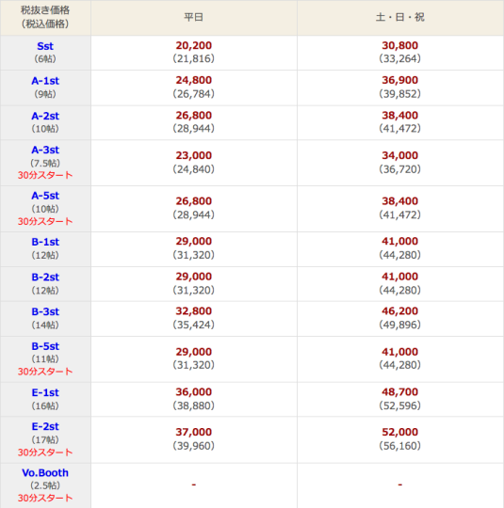Open the A-3st studio link
Image resolution: width=504 pixels, height=508 pixels.
tap(45, 150)
